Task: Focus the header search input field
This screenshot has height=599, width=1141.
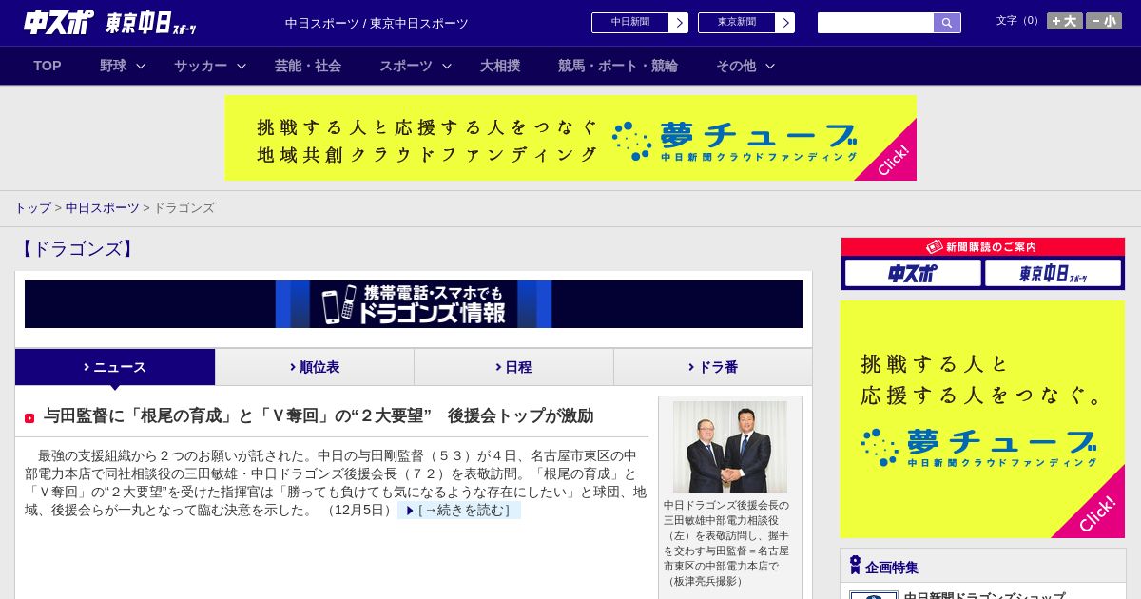Action: [876, 23]
